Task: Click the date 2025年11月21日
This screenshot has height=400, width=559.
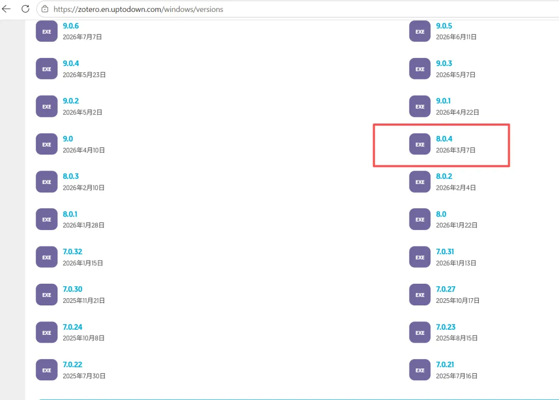Action: [x=84, y=301]
